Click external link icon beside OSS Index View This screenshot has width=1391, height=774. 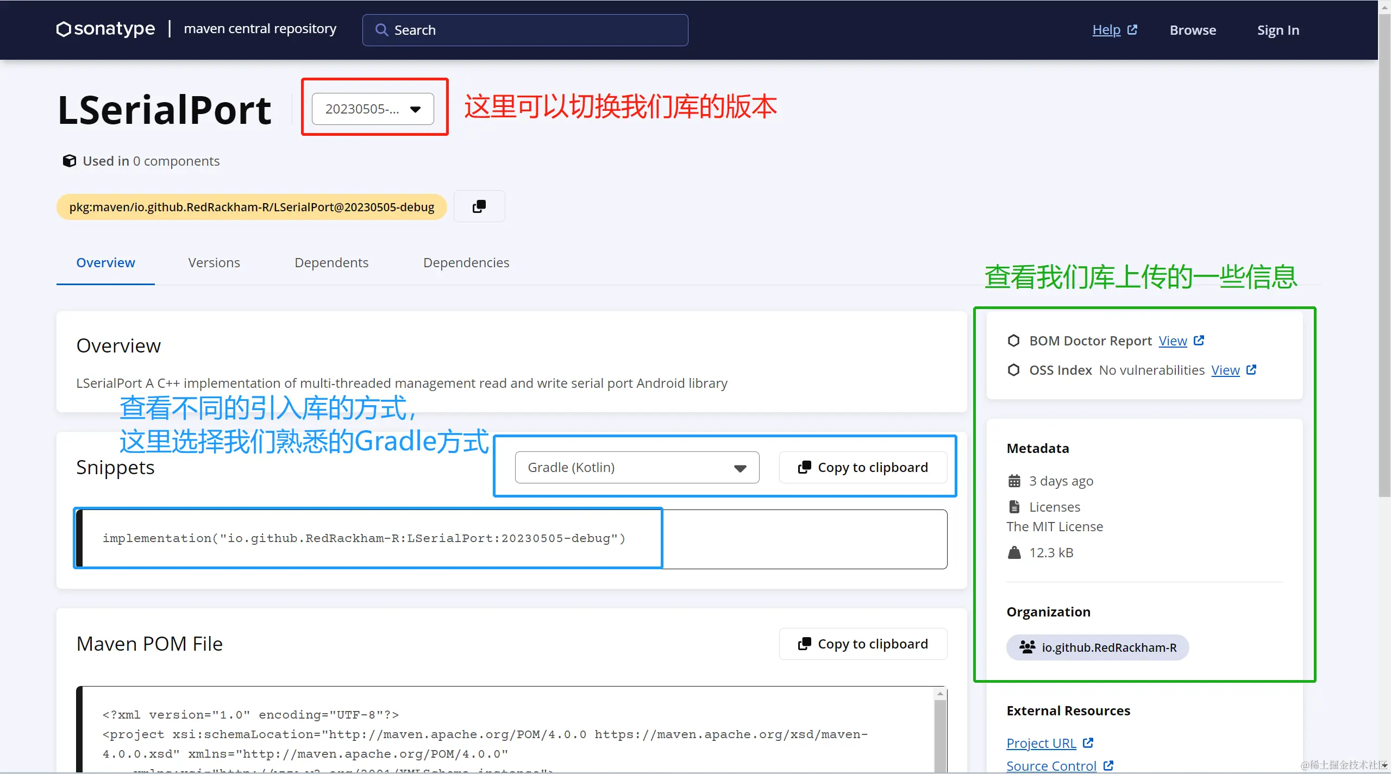click(1251, 370)
